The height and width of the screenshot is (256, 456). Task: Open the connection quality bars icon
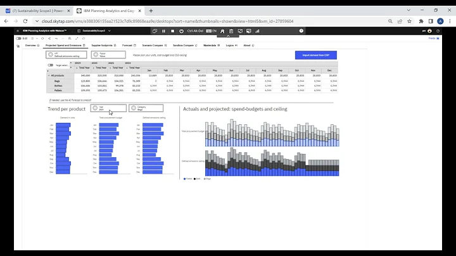tap(257, 31)
